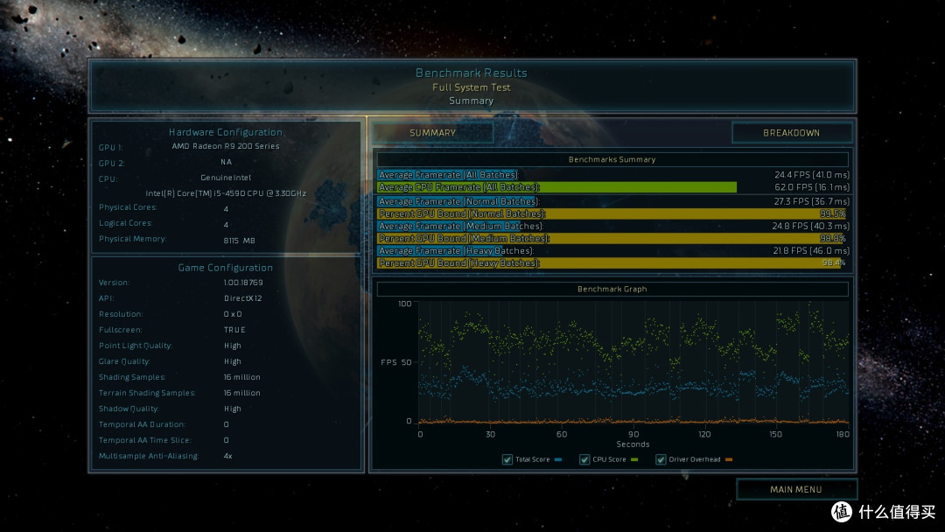Click the Intel Core i5-4590 CPU text
Image resolution: width=945 pixels, height=532 pixels.
point(226,193)
